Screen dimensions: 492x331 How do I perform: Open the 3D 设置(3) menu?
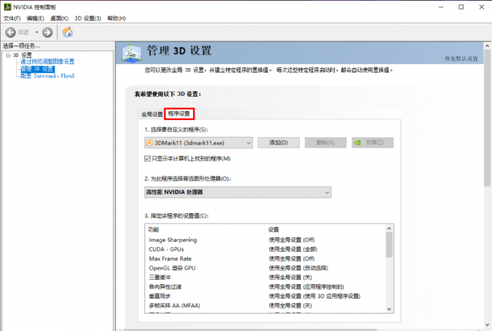coord(88,18)
